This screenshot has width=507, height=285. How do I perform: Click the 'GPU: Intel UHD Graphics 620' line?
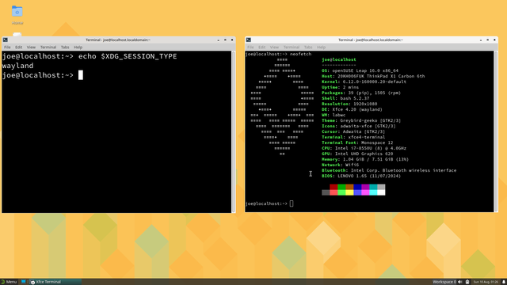pos(357,154)
